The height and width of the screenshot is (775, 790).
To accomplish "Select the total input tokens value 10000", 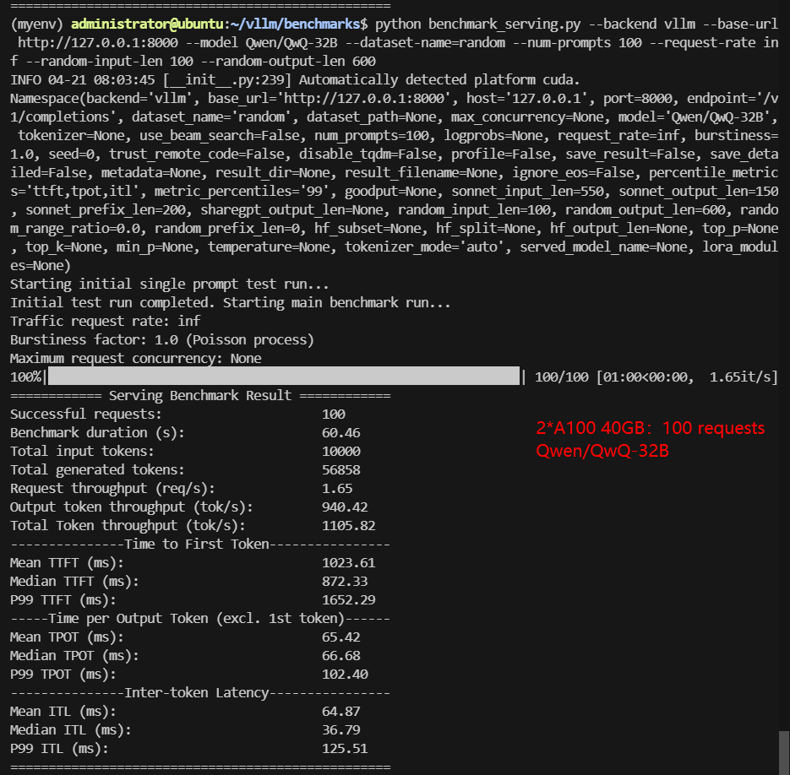I will pyautogui.click(x=341, y=451).
